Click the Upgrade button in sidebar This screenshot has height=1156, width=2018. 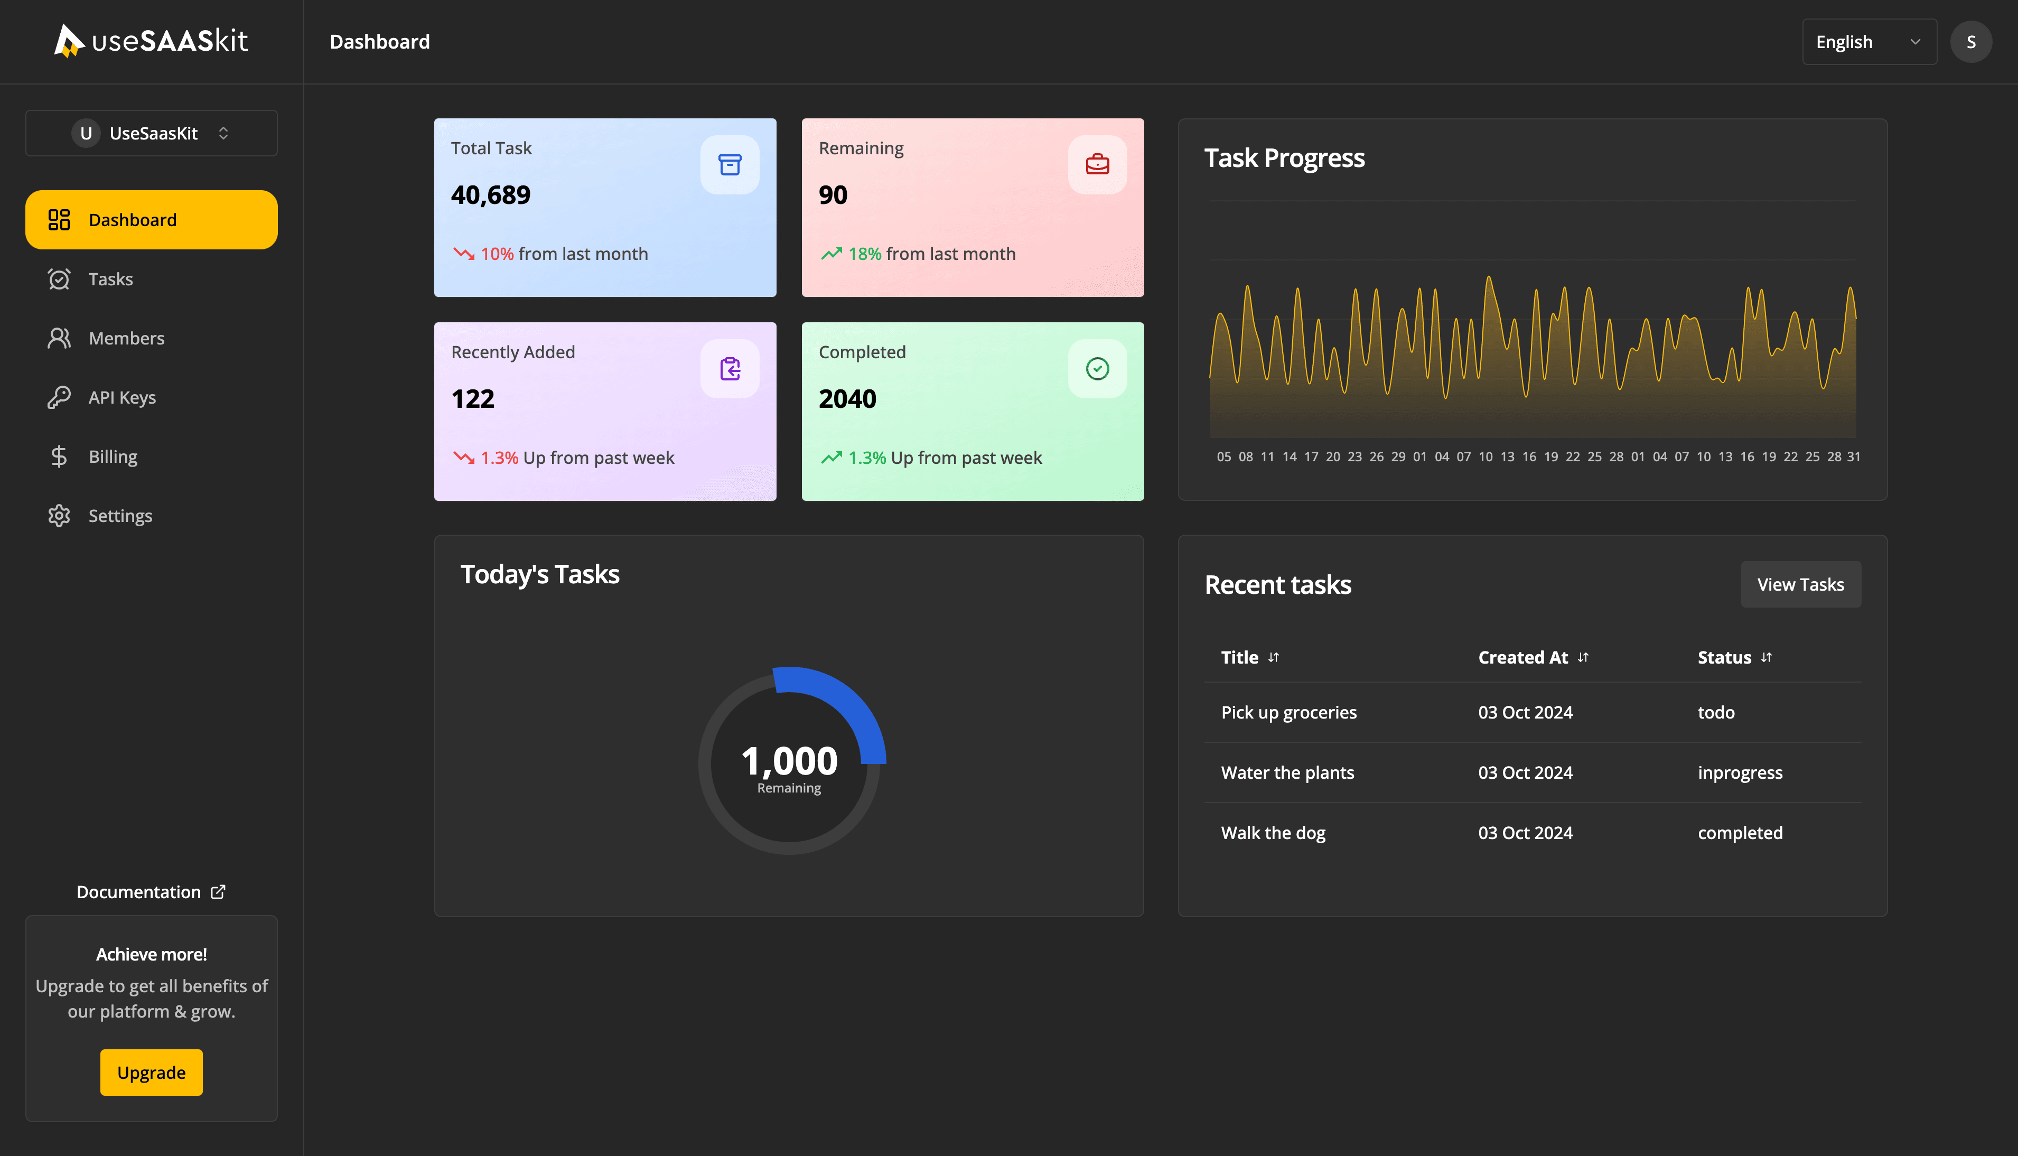point(151,1071)
